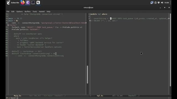Screen dimensions: 177x99
Task: Close the emacs@aae window
Action: [169, 7]
